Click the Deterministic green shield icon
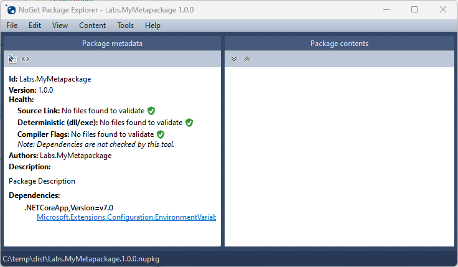Screen dimensions: 458x267 (189, 123)
